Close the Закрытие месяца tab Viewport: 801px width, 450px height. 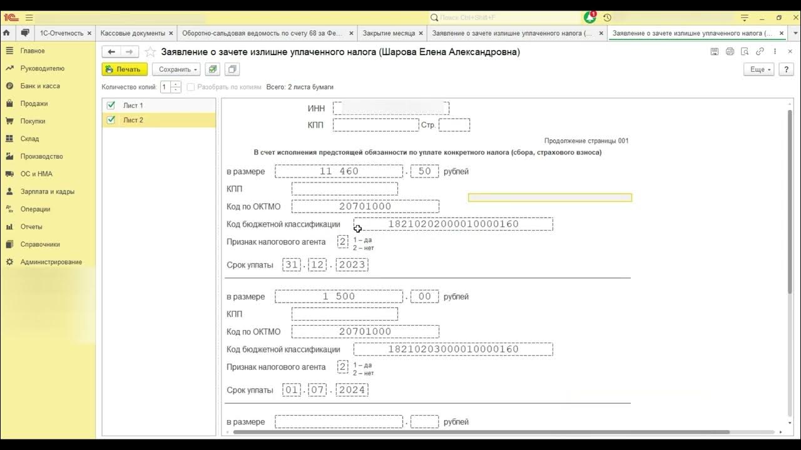(421, 33)
